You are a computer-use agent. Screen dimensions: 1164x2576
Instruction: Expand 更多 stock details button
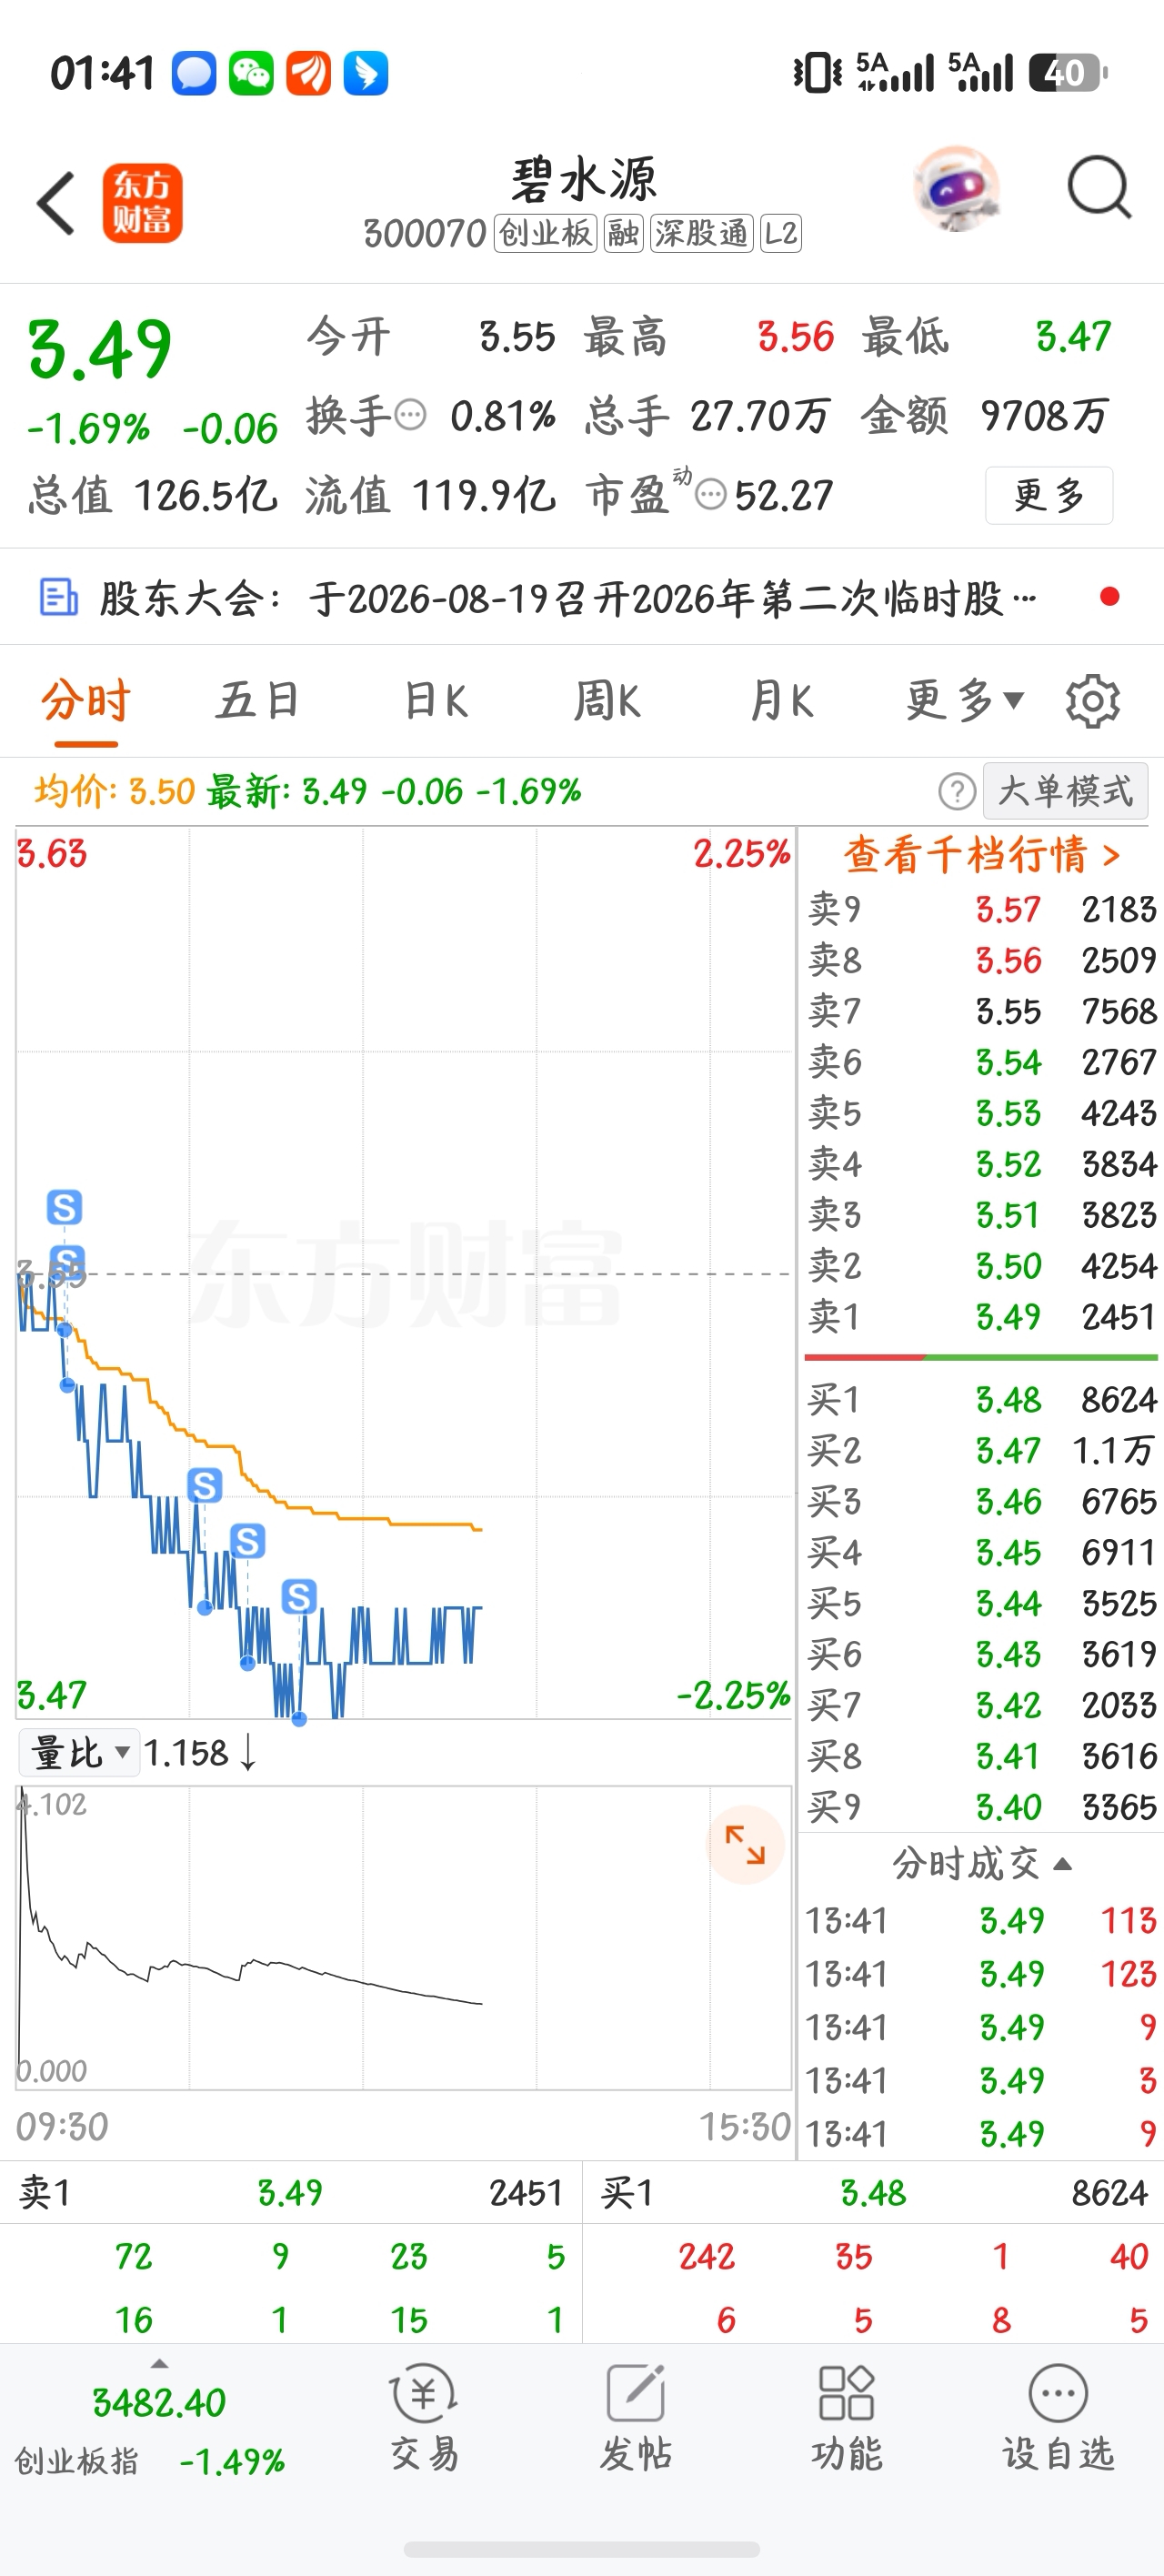[1049, 495]
